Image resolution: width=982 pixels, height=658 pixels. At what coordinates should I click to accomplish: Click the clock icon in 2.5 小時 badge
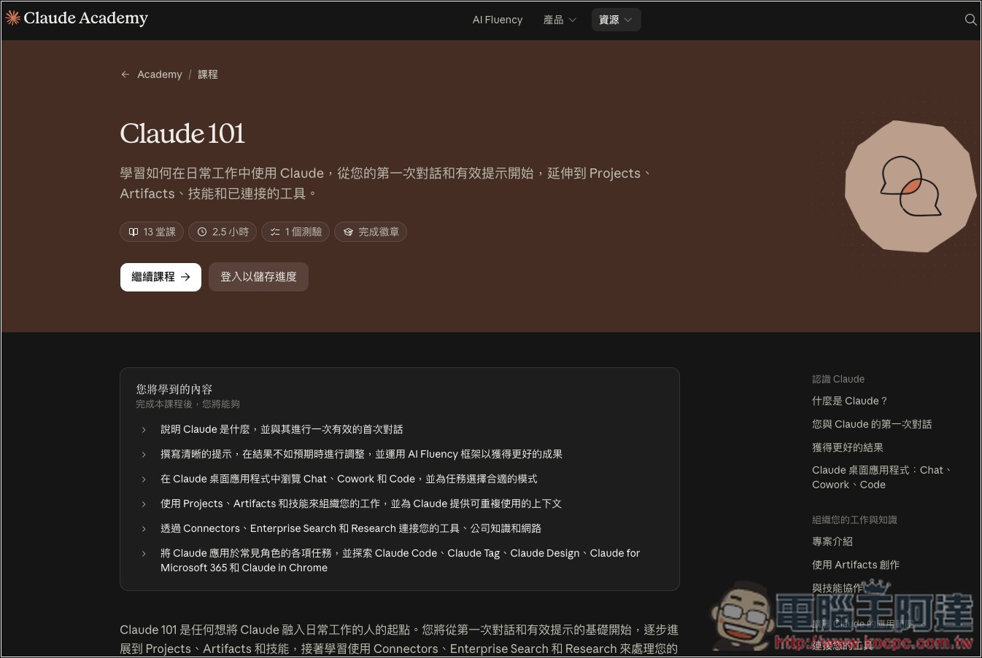pos(202,232)
